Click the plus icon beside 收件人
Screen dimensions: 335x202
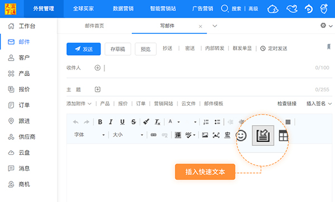click(97, 68)
